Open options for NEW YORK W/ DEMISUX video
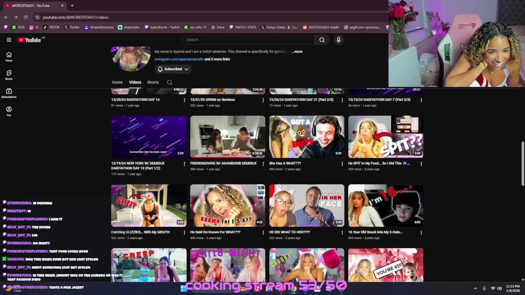Screen dimensions: 525x295 pyautogui.click(x=184, y=163)
